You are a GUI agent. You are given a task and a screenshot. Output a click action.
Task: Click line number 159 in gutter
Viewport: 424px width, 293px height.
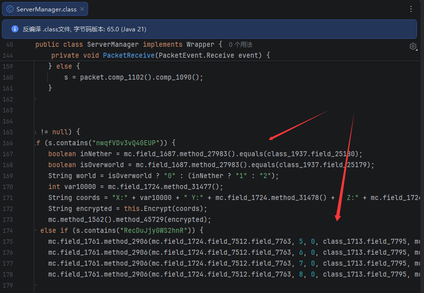pos(7,67)
